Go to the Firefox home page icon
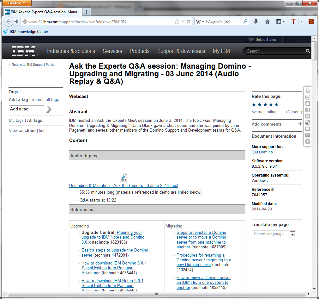This screenshot has height=299, width=319. click(x=267, y=22)
